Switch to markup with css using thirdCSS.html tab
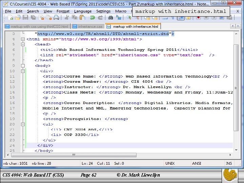This screenshot has width=244, height=183. coord(37,26)
